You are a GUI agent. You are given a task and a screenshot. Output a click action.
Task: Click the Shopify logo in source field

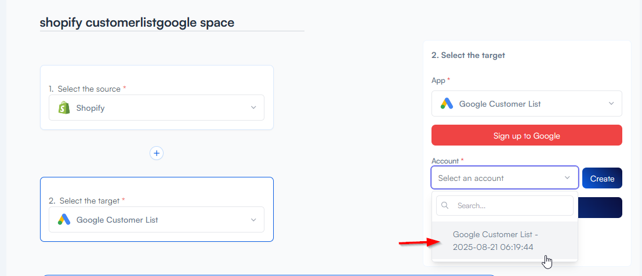coord(64,108)
